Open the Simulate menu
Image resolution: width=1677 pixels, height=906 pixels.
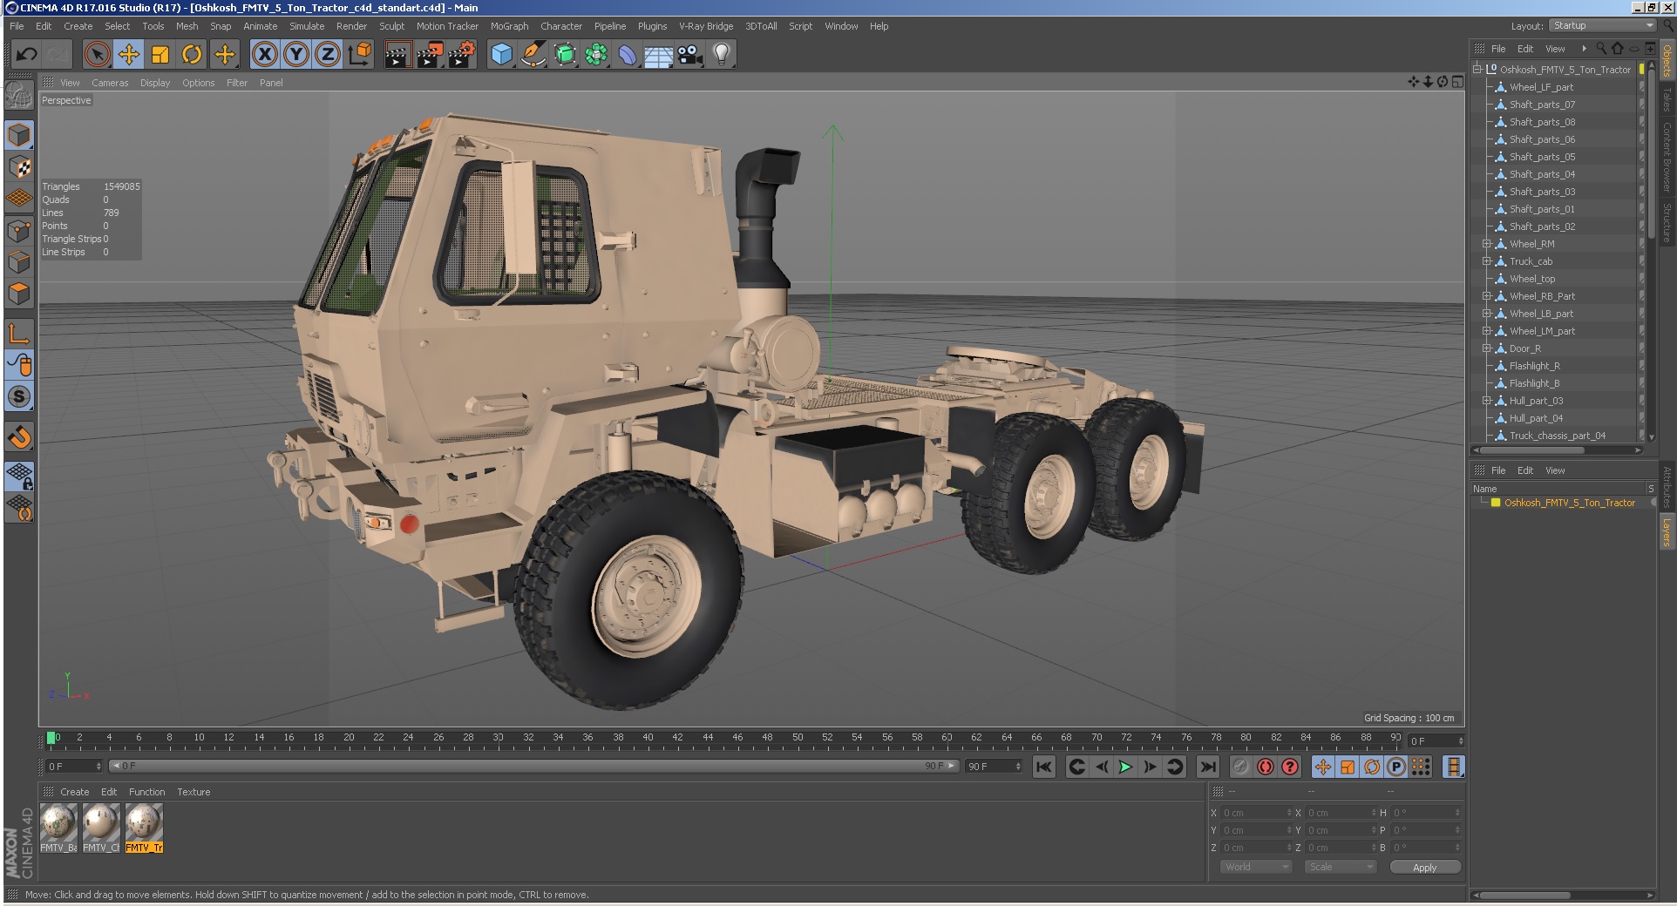click(x=307, y=26)
